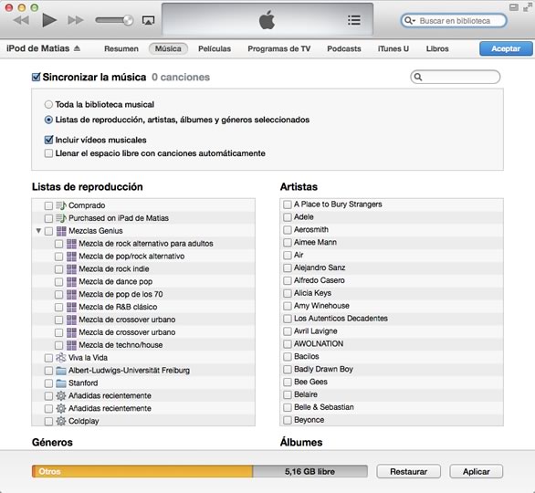Click the Viva la Vida atom icon
The height and width of the screenshot is (493, 535).
[x=61, y=358]
